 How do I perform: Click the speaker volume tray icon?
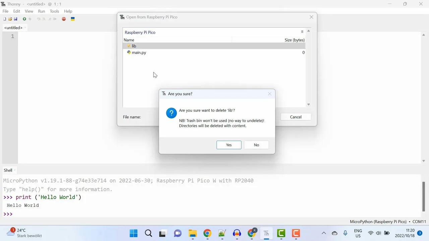[x=378, y=233]
